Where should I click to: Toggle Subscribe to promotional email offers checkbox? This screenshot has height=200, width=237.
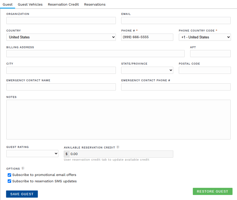coord(9,175)
